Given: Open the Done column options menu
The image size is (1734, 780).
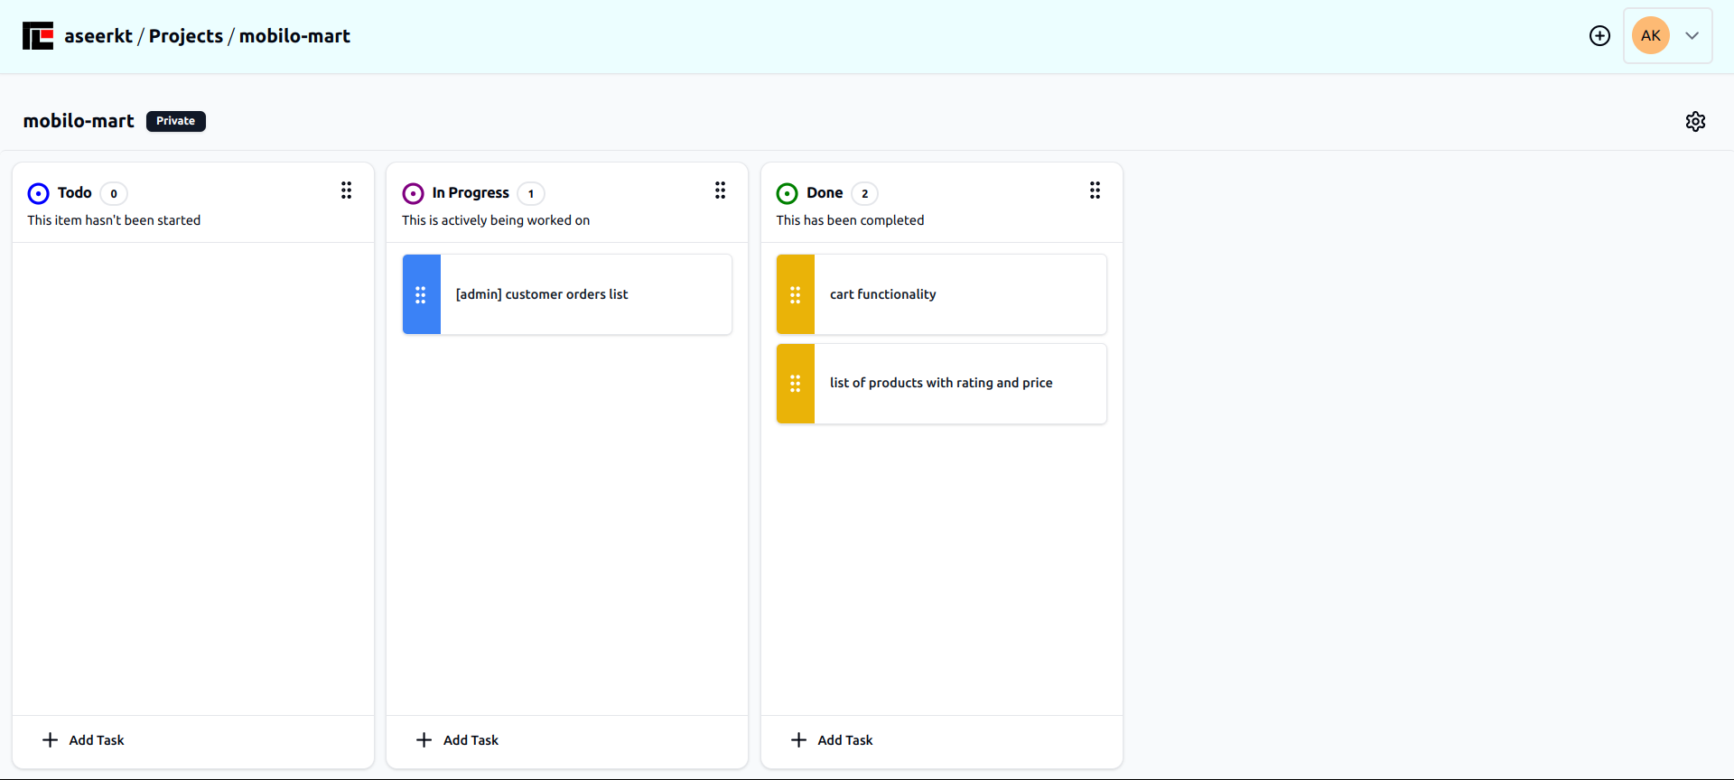Looking at the screenshot, I should coord(1095,190).
